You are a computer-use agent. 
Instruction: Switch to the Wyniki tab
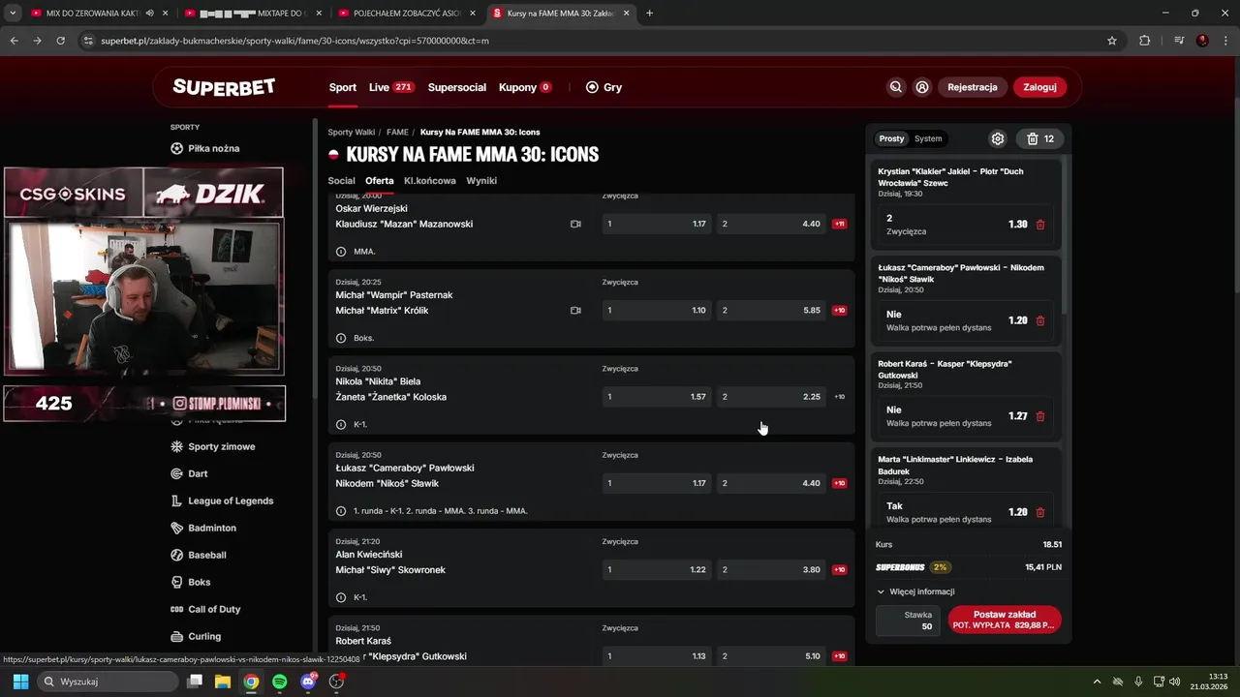point(481,181)
